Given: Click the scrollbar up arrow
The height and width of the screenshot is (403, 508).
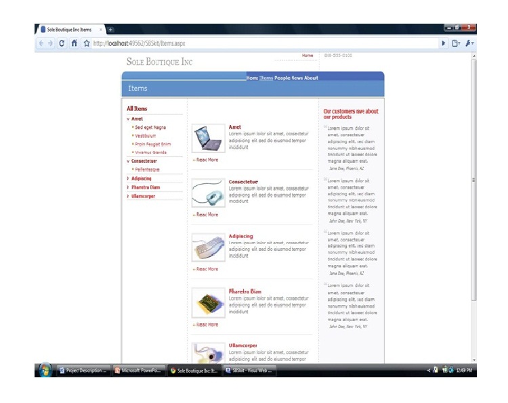Looking at the screenshot, I should coord(474,56).
